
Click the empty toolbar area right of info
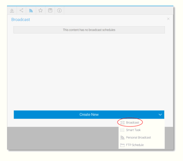pyautogui.click(x=118, y=10)
